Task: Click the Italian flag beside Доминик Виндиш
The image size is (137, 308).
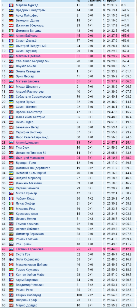Action: click(11, 30)
